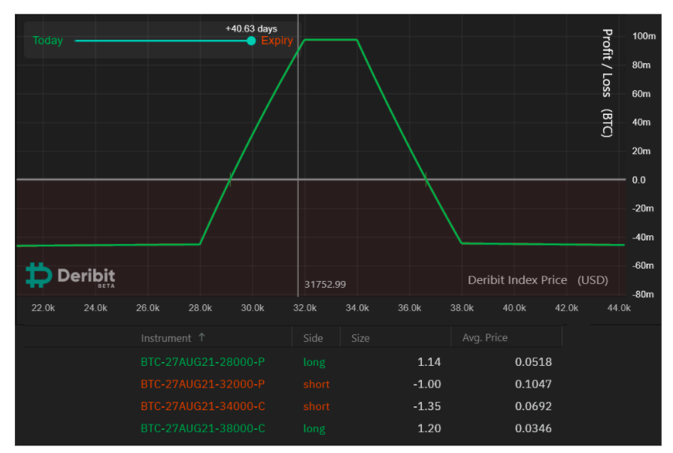Click the 31752.99 price marker
673x453 pixels.
[325, 284]
